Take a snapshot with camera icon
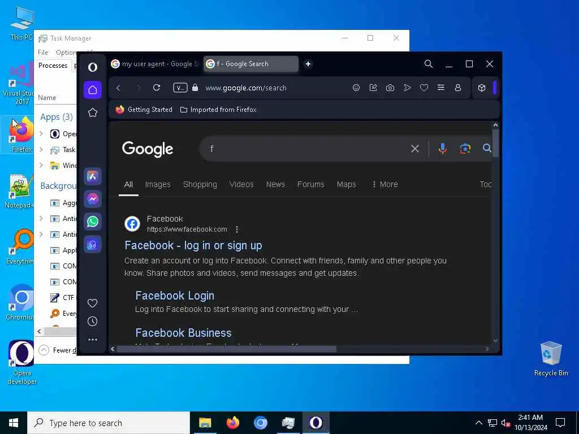The width and height of the screenshot is (579, 434). 390,88
